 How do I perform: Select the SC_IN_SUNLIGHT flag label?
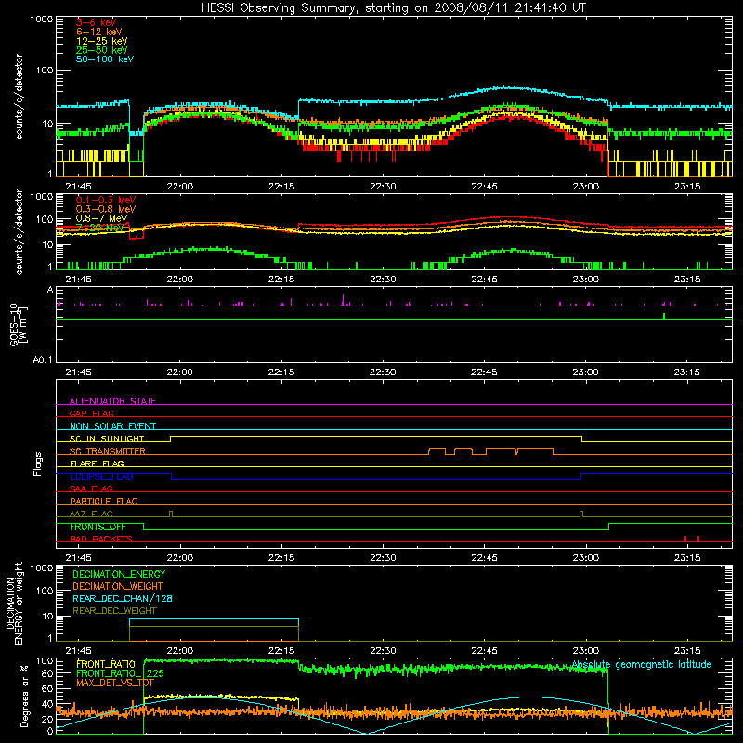click(107, 438)
